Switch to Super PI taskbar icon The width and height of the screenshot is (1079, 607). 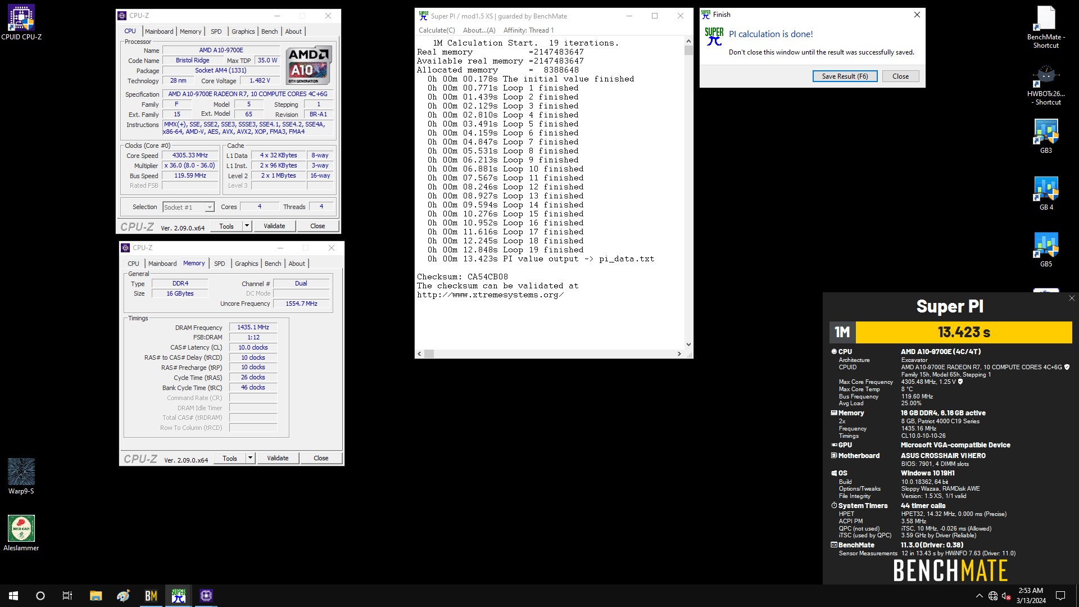pos(178,596)
